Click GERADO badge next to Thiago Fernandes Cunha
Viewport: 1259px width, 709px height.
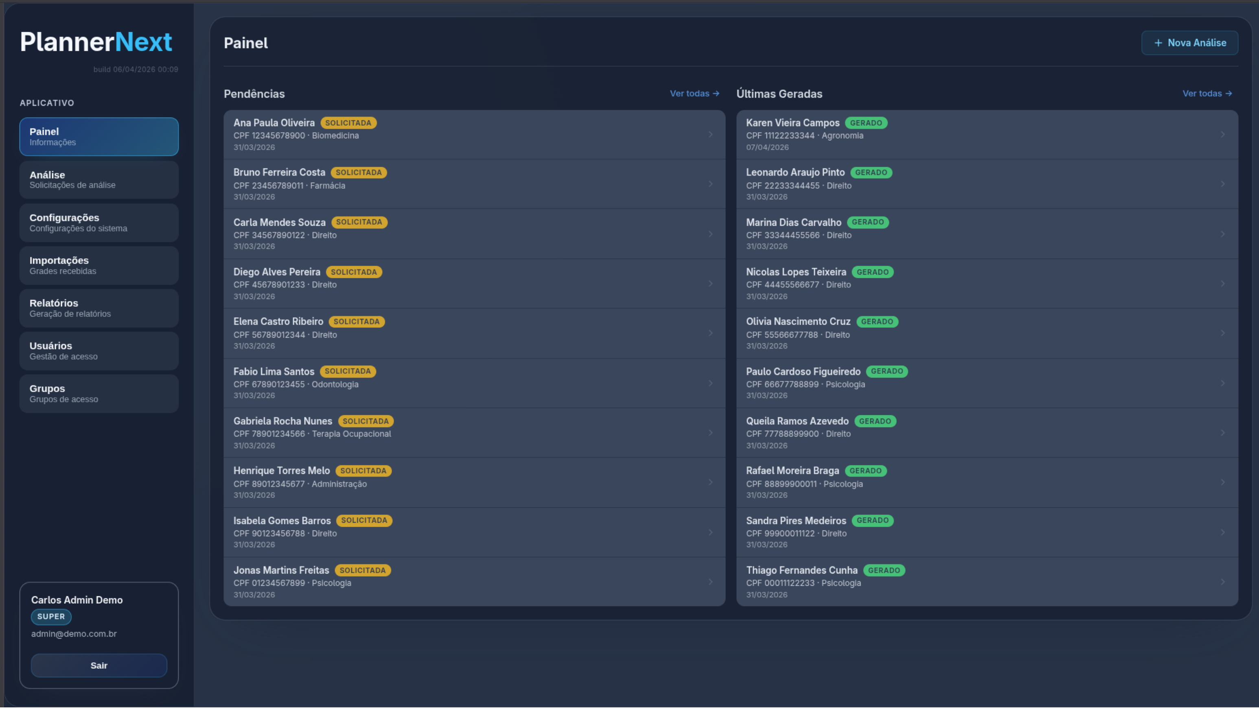[x=884, y=570]
